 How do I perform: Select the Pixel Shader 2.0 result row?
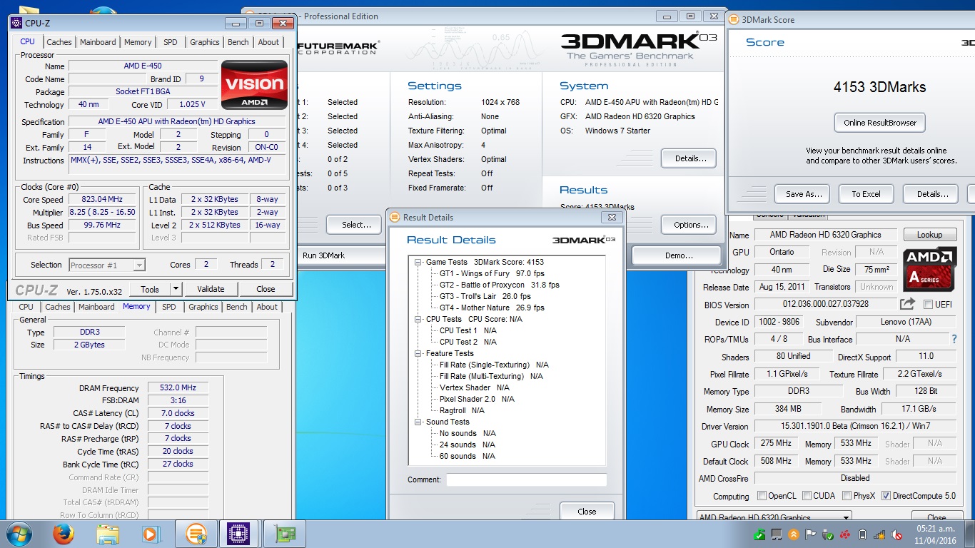click(478, 399)
